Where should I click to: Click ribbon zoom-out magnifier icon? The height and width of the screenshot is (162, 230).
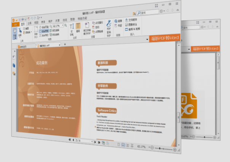(51, 26)
